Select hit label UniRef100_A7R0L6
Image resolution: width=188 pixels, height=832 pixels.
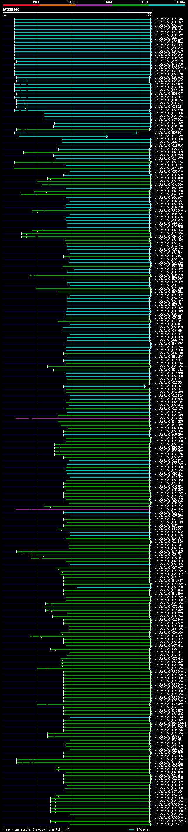pos(169,113)
